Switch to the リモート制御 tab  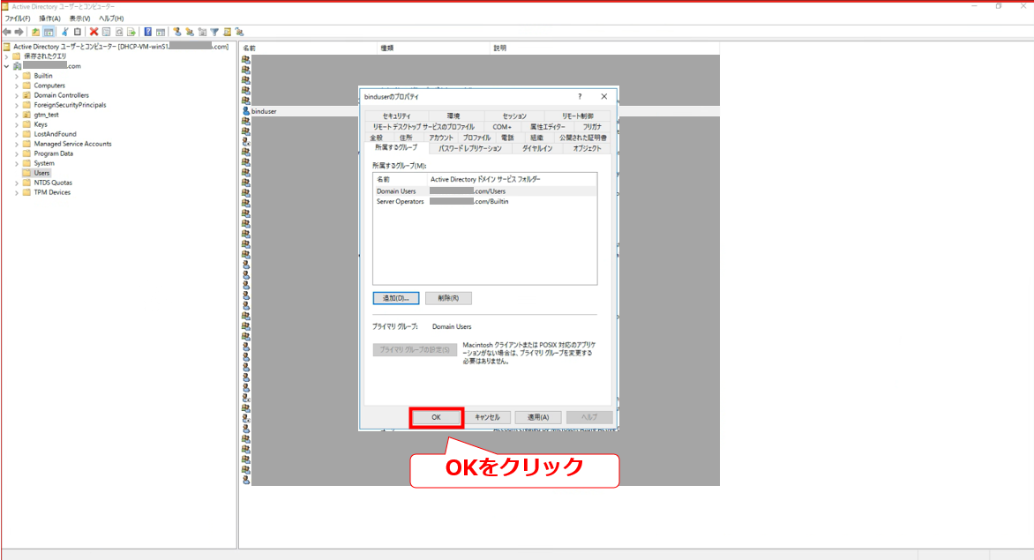coord(578,116)
